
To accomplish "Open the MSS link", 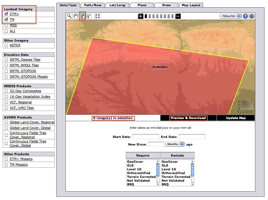I will tap(13, 25).
